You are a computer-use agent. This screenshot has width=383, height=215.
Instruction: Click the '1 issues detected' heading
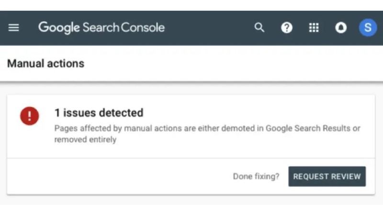pyautogui.click(x=99, y=113)
